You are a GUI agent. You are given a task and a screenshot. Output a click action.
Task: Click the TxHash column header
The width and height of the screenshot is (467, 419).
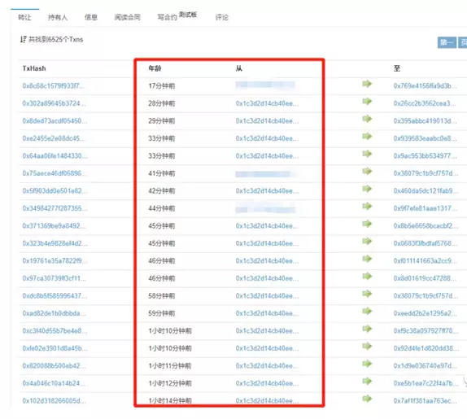tap(34, 68)
